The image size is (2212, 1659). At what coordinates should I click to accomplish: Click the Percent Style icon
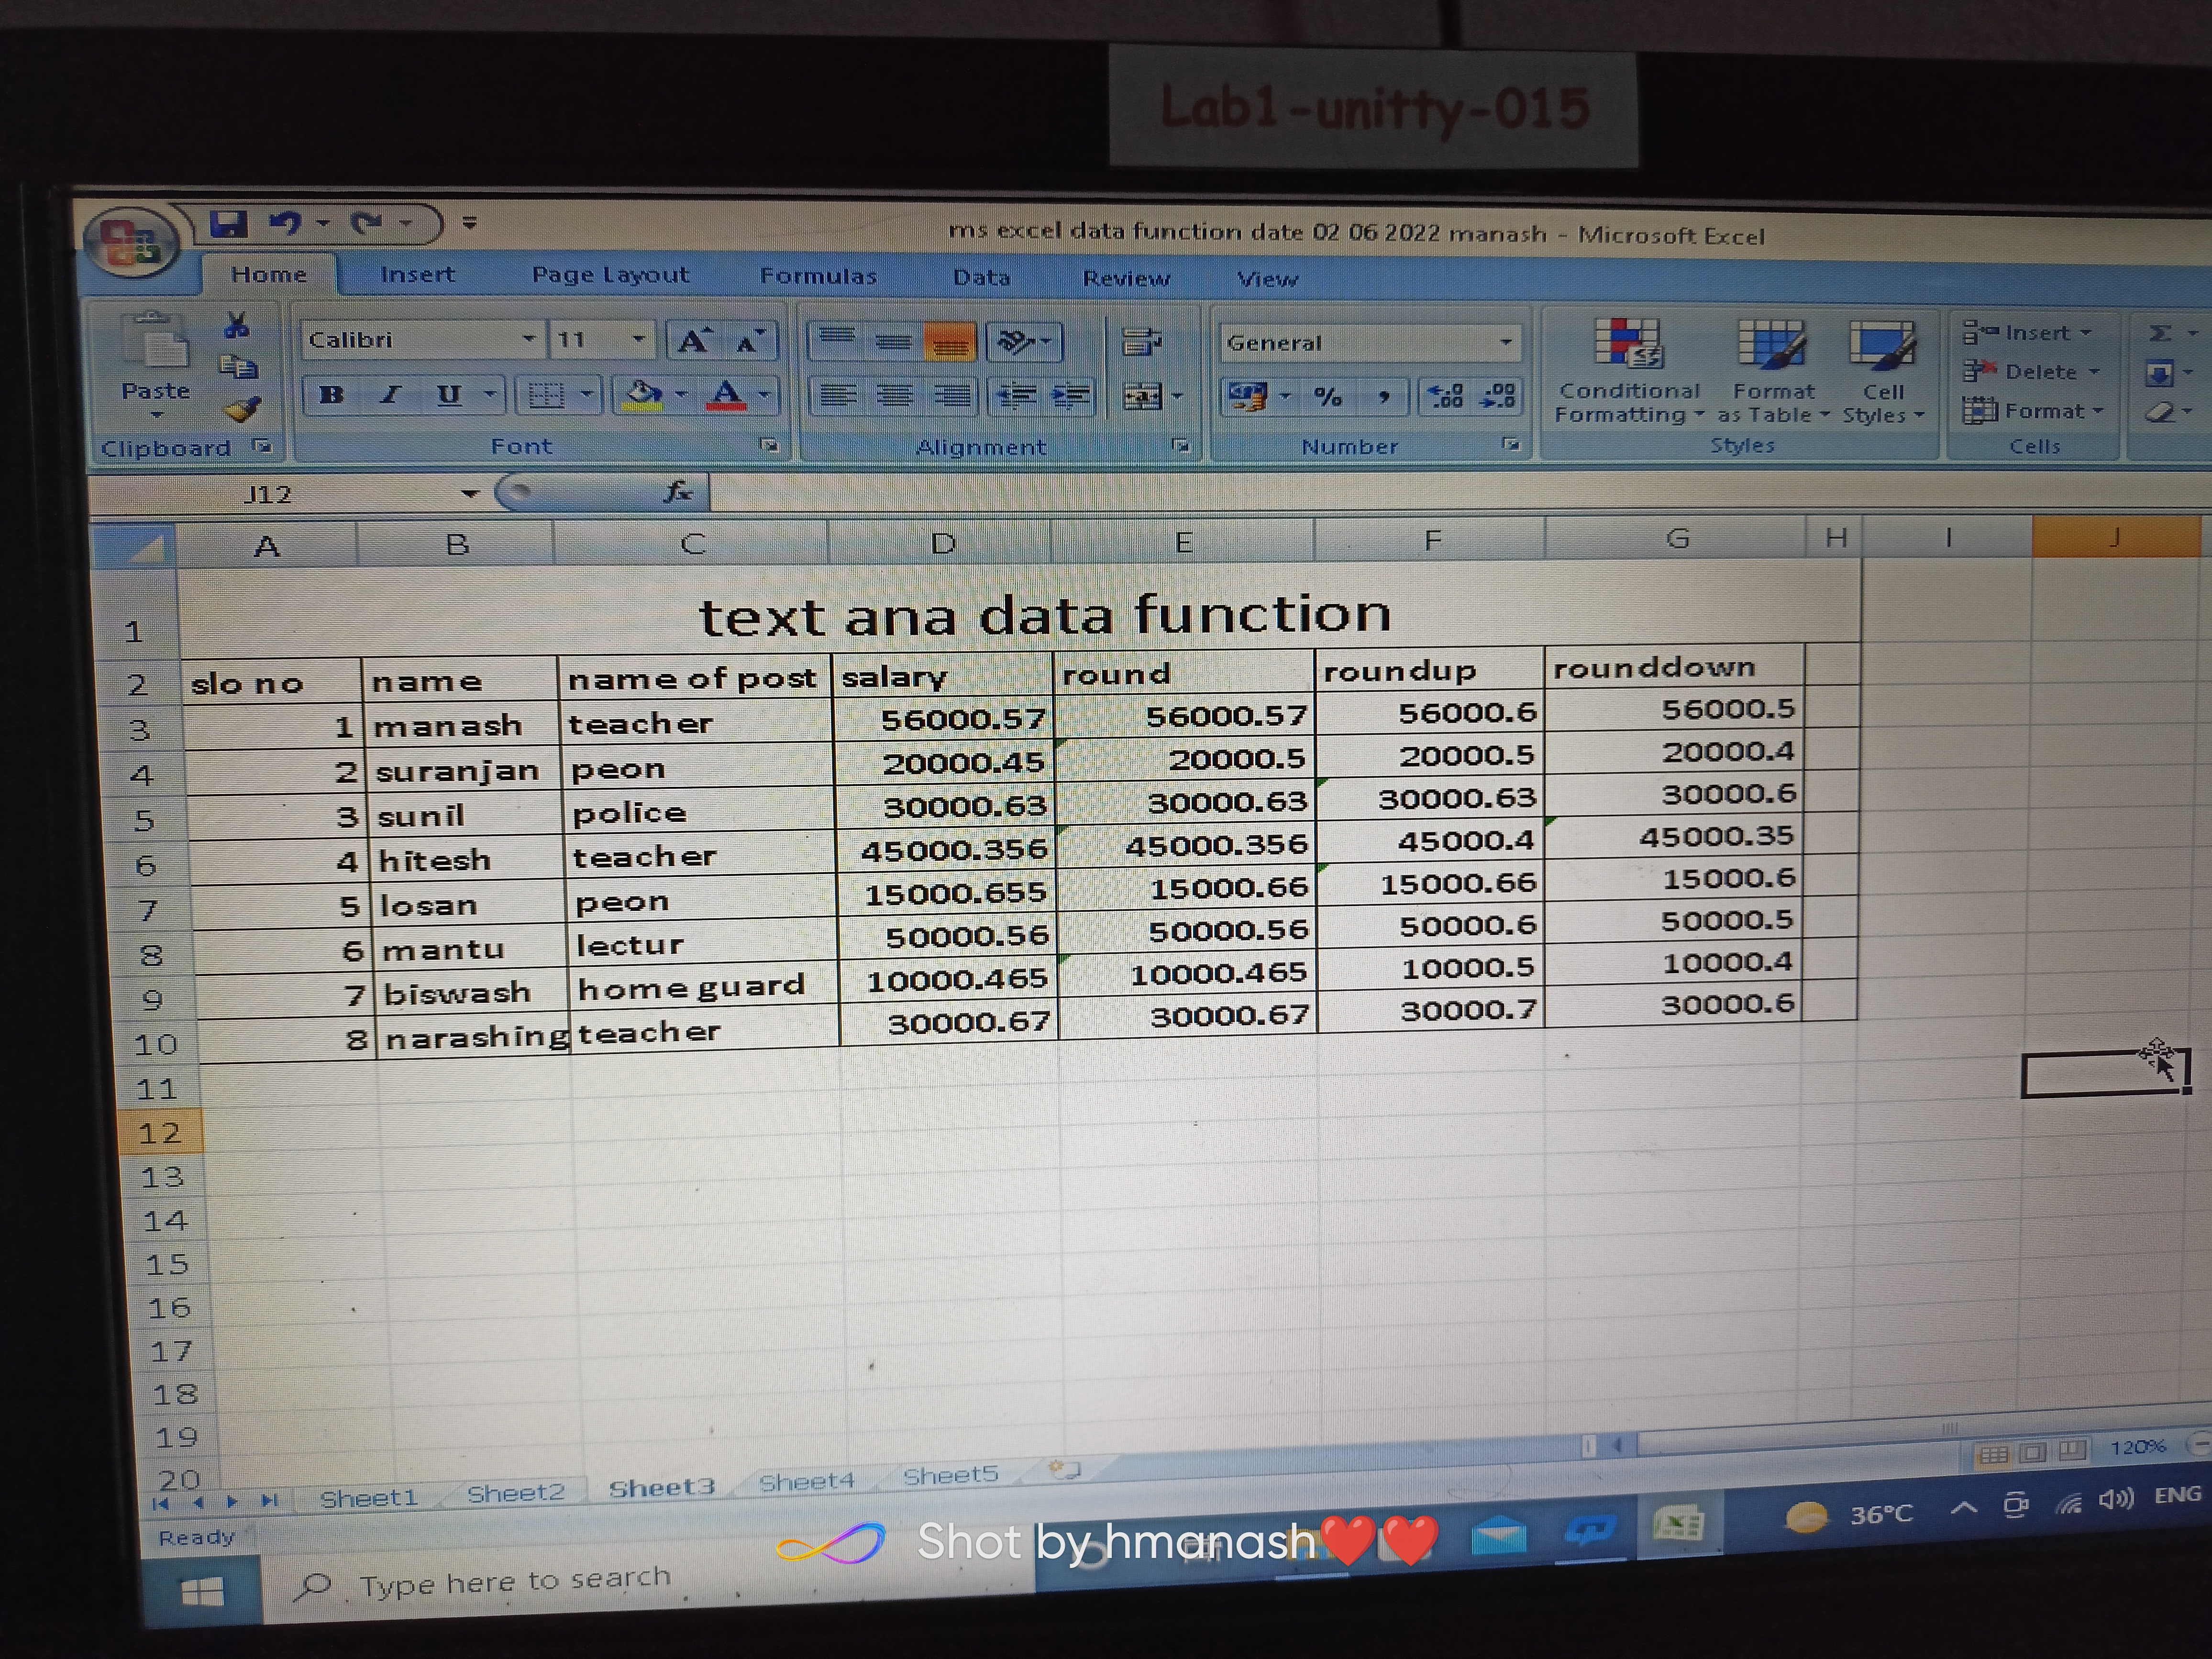pyautogui.click(x=1328, y=397)
